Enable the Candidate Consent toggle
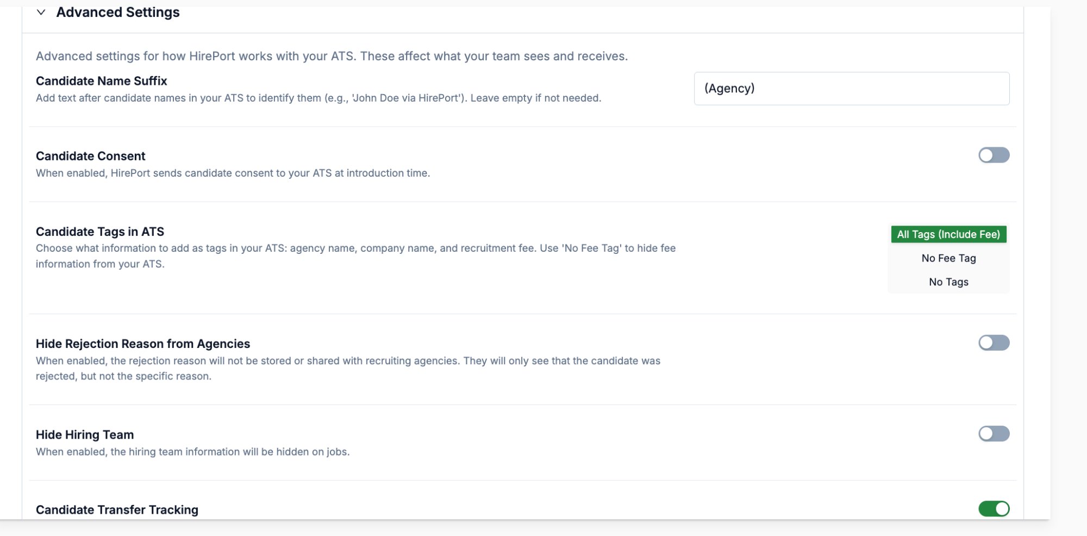The width and height of the screenshot is (1087, 536). [994, 155]
